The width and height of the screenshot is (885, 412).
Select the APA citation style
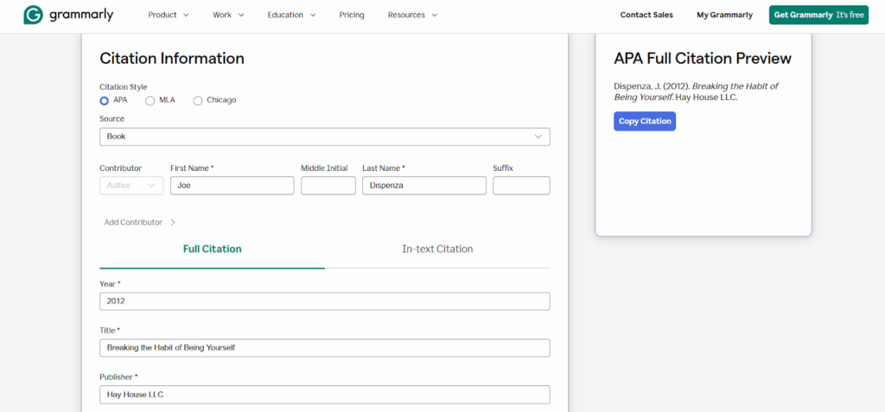pos(104,100)
